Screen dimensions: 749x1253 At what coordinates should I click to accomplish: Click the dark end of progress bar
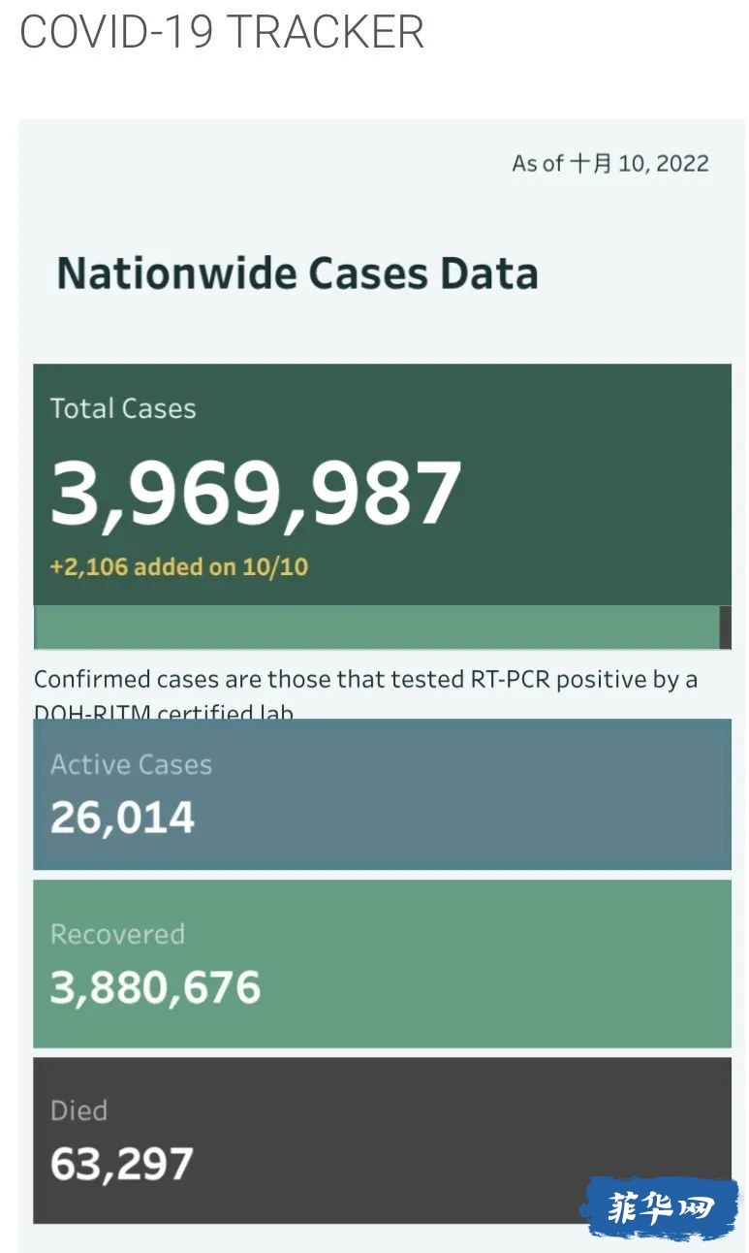click(726, 627)
